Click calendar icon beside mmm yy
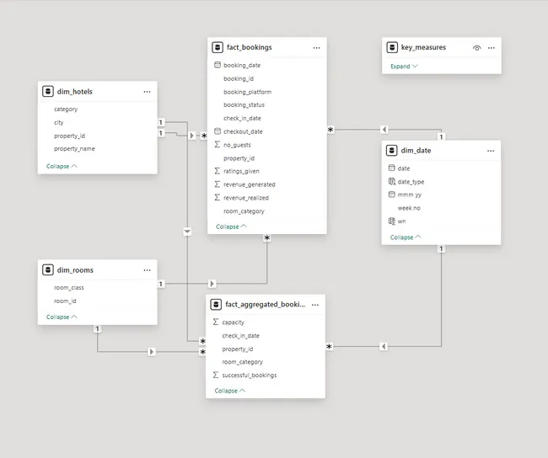 click(x=392, y=194)
